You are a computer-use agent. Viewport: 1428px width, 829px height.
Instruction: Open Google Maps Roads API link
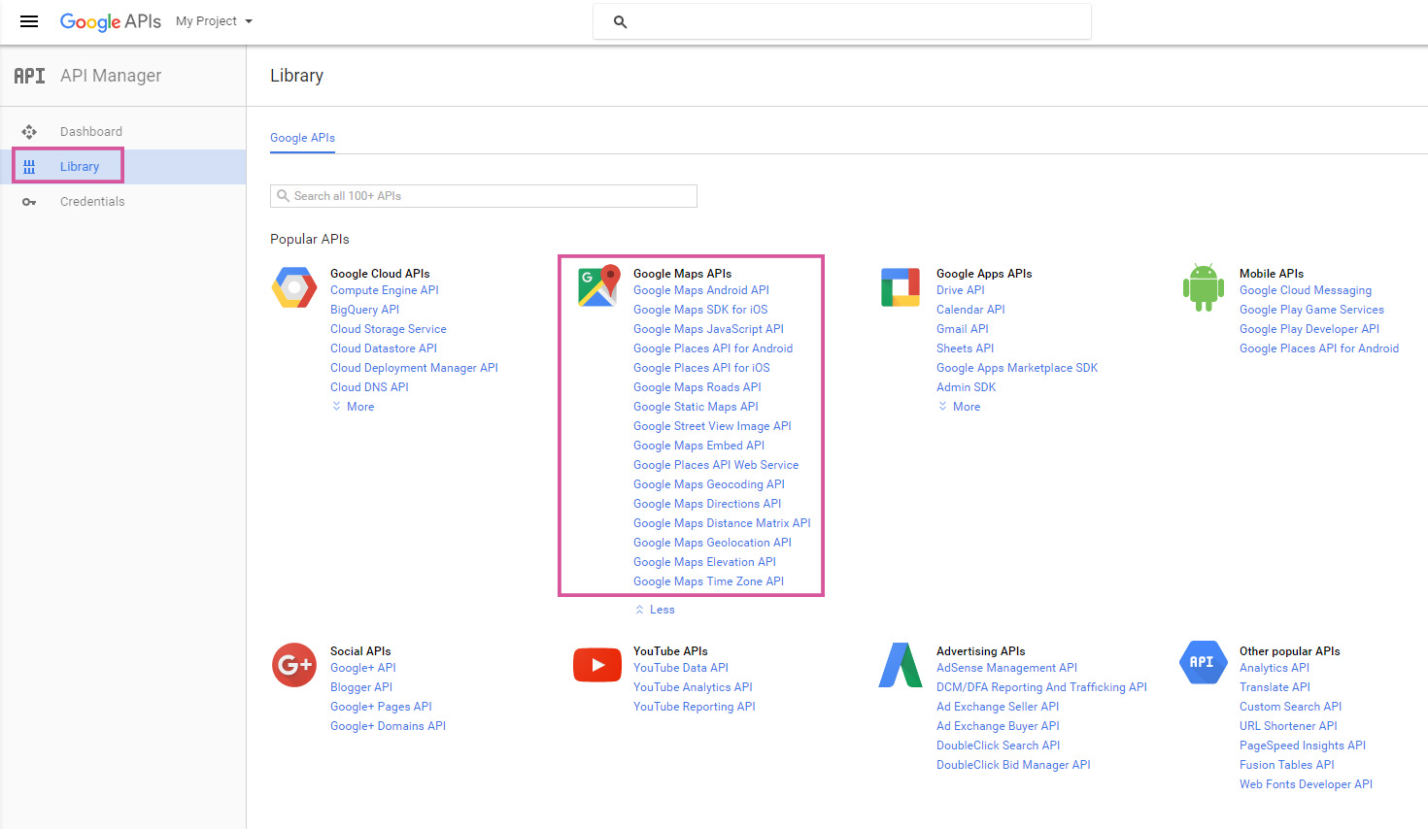click(x=697, y=387)
